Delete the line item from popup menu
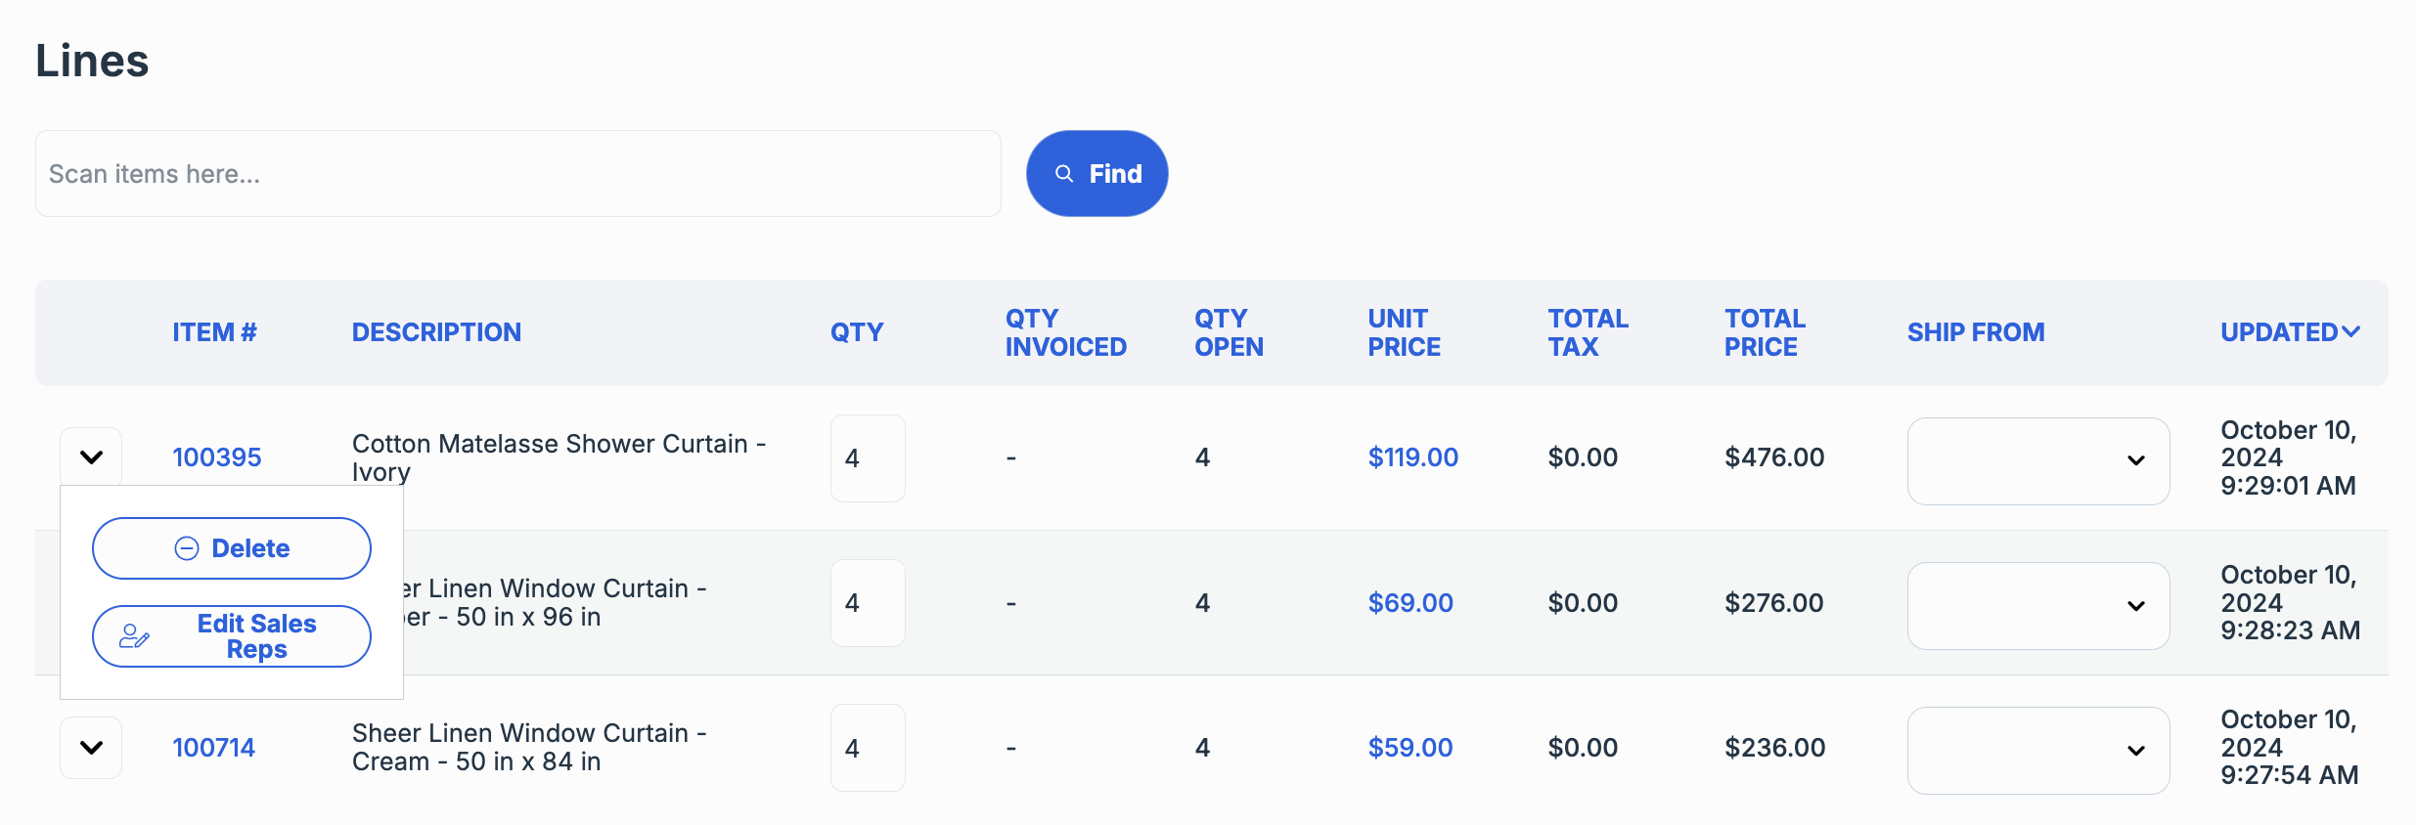This screenshot has height=825, width=2416. 232,548
